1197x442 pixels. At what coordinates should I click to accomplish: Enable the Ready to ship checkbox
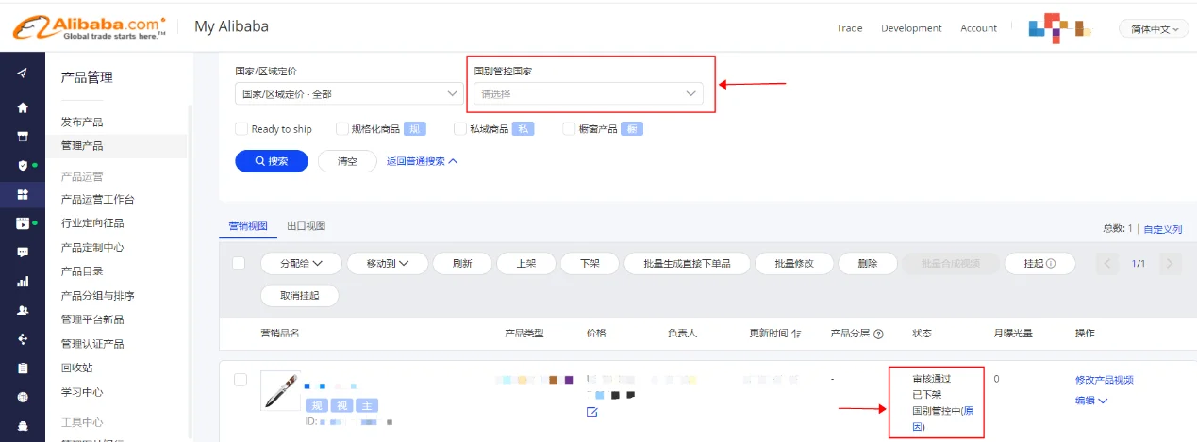click(241, 129)
